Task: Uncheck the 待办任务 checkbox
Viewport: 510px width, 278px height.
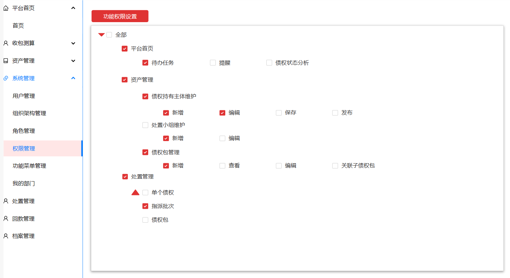Action: [145, 63]
